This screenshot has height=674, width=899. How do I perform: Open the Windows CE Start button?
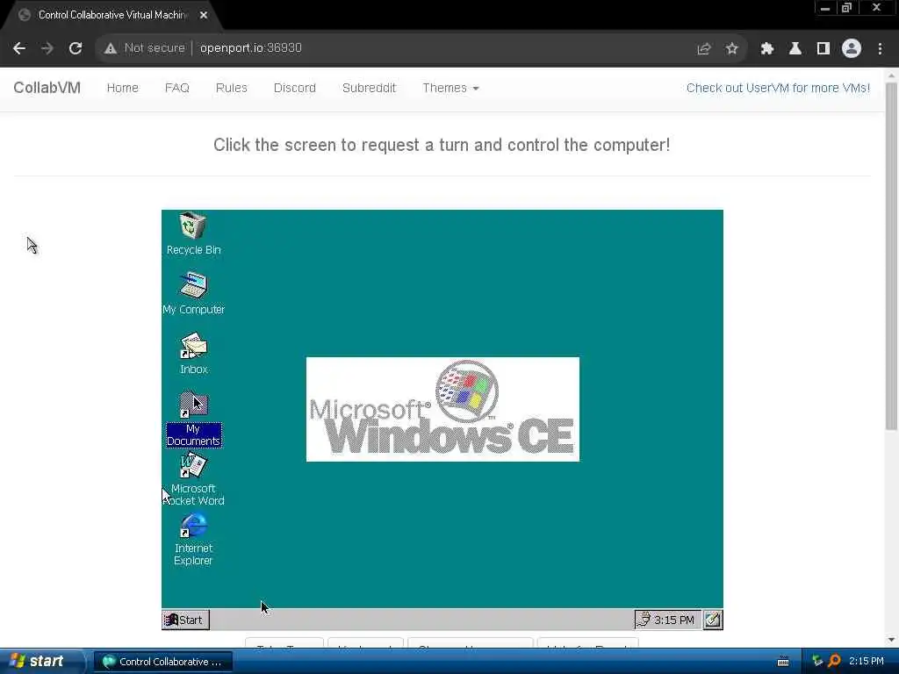pyautogui.click(x=185, y=620)
